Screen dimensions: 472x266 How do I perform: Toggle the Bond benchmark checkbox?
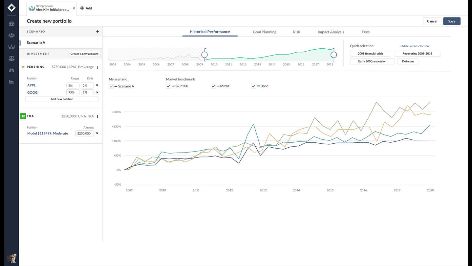[253, 86]
